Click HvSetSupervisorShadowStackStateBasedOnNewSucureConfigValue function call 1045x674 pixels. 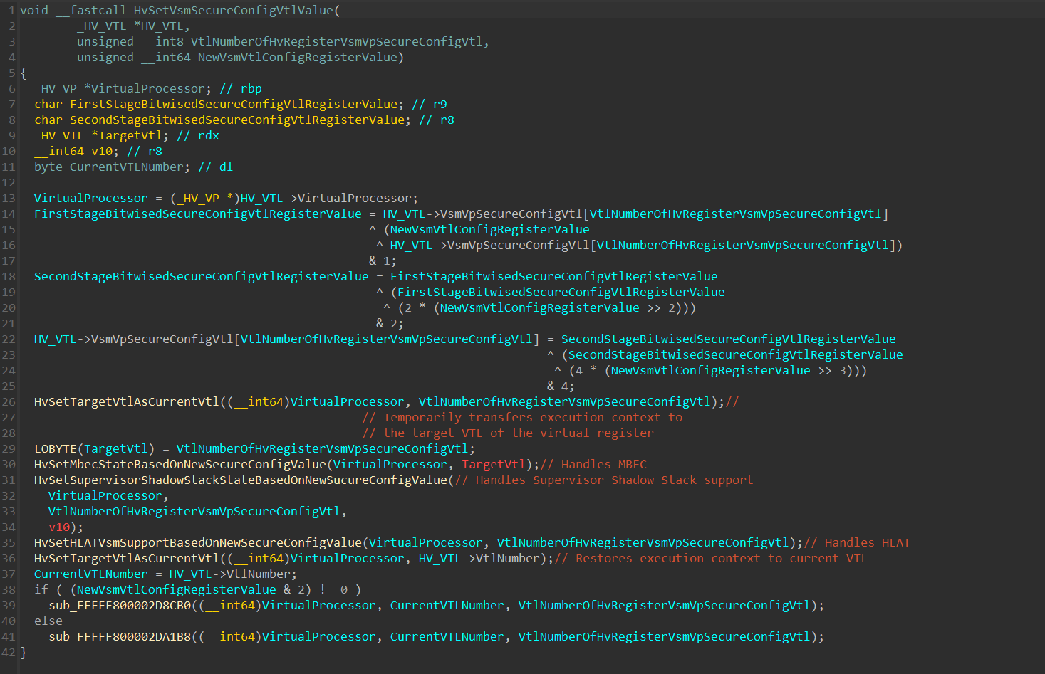coord(240,480)
